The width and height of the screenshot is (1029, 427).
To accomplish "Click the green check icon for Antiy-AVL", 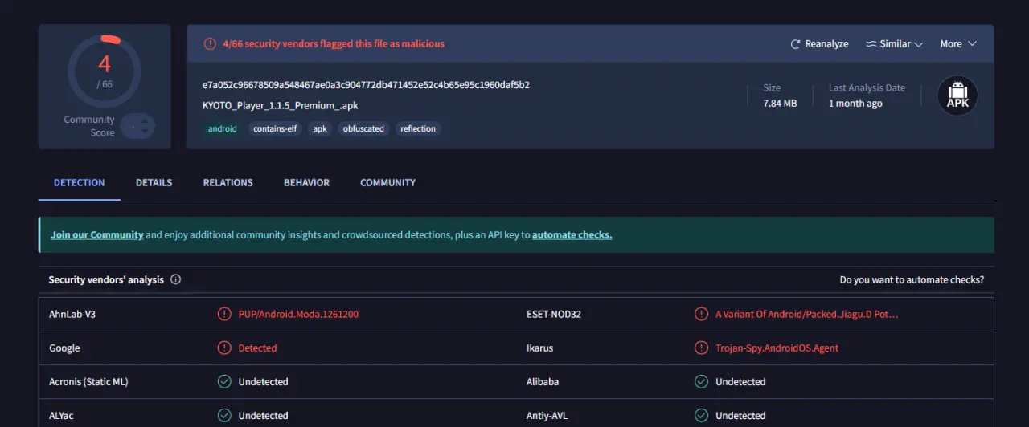I will [x=702, y=416].
